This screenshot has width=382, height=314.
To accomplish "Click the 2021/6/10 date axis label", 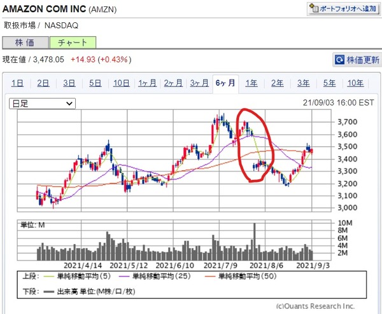I will (175, 265).
